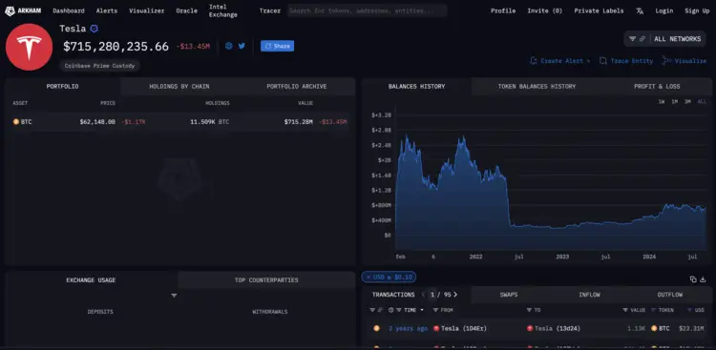Go to the previous transactions page arrow
This screenshot has height=350, width=716.
(423, 295)
